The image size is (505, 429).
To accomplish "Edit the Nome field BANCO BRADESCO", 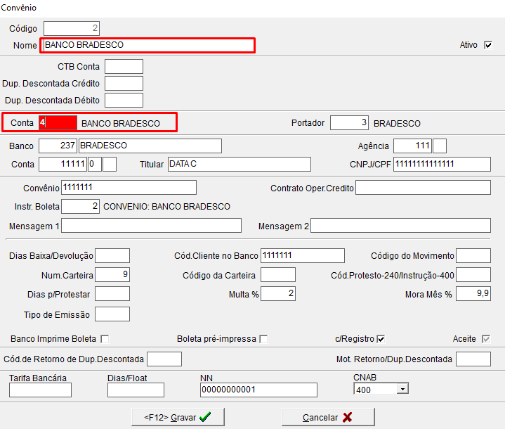I will pos(149,45).
